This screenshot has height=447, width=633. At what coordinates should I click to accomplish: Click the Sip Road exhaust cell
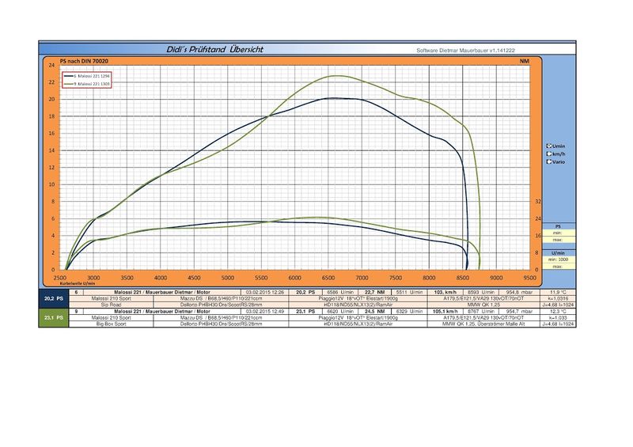[x=111, y=304]
